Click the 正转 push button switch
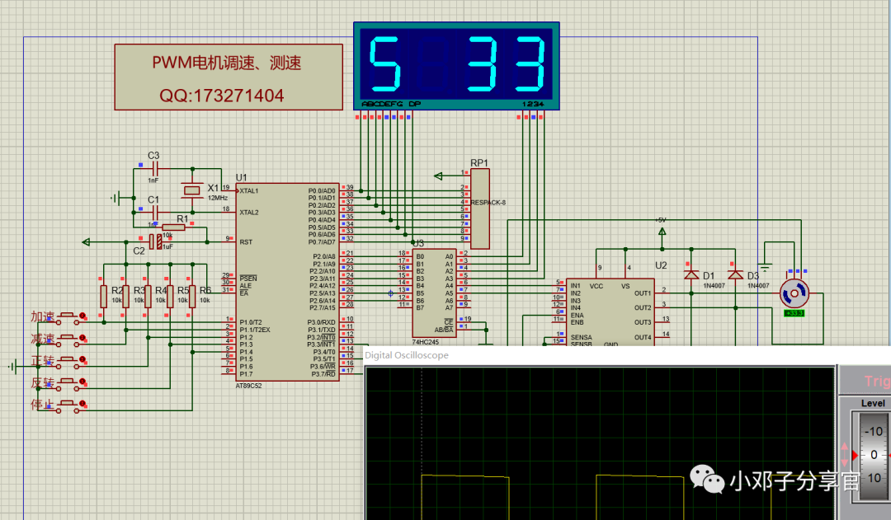 (72, 361)
